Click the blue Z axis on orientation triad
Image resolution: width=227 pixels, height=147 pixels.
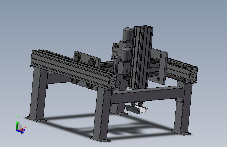click(x=20, y=131)
